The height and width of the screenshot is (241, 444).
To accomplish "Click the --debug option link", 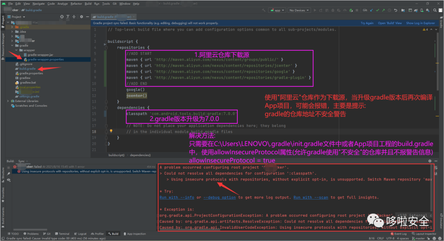I will click(220, 197).
